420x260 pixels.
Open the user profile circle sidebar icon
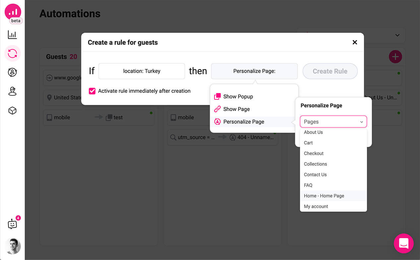[12, 72]
